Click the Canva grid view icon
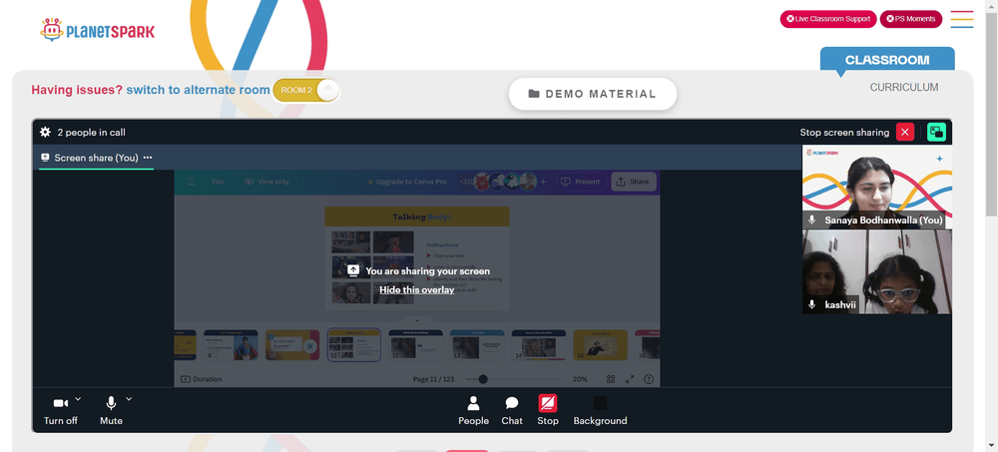The width and height of the screenshot is (998, 452). [x=611, y=379]
